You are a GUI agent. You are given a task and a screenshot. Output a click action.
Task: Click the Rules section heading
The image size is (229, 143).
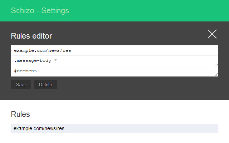click(x=20, y=114)
